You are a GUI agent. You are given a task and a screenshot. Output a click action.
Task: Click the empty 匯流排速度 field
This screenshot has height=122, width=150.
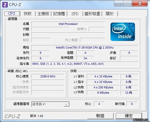48,87
